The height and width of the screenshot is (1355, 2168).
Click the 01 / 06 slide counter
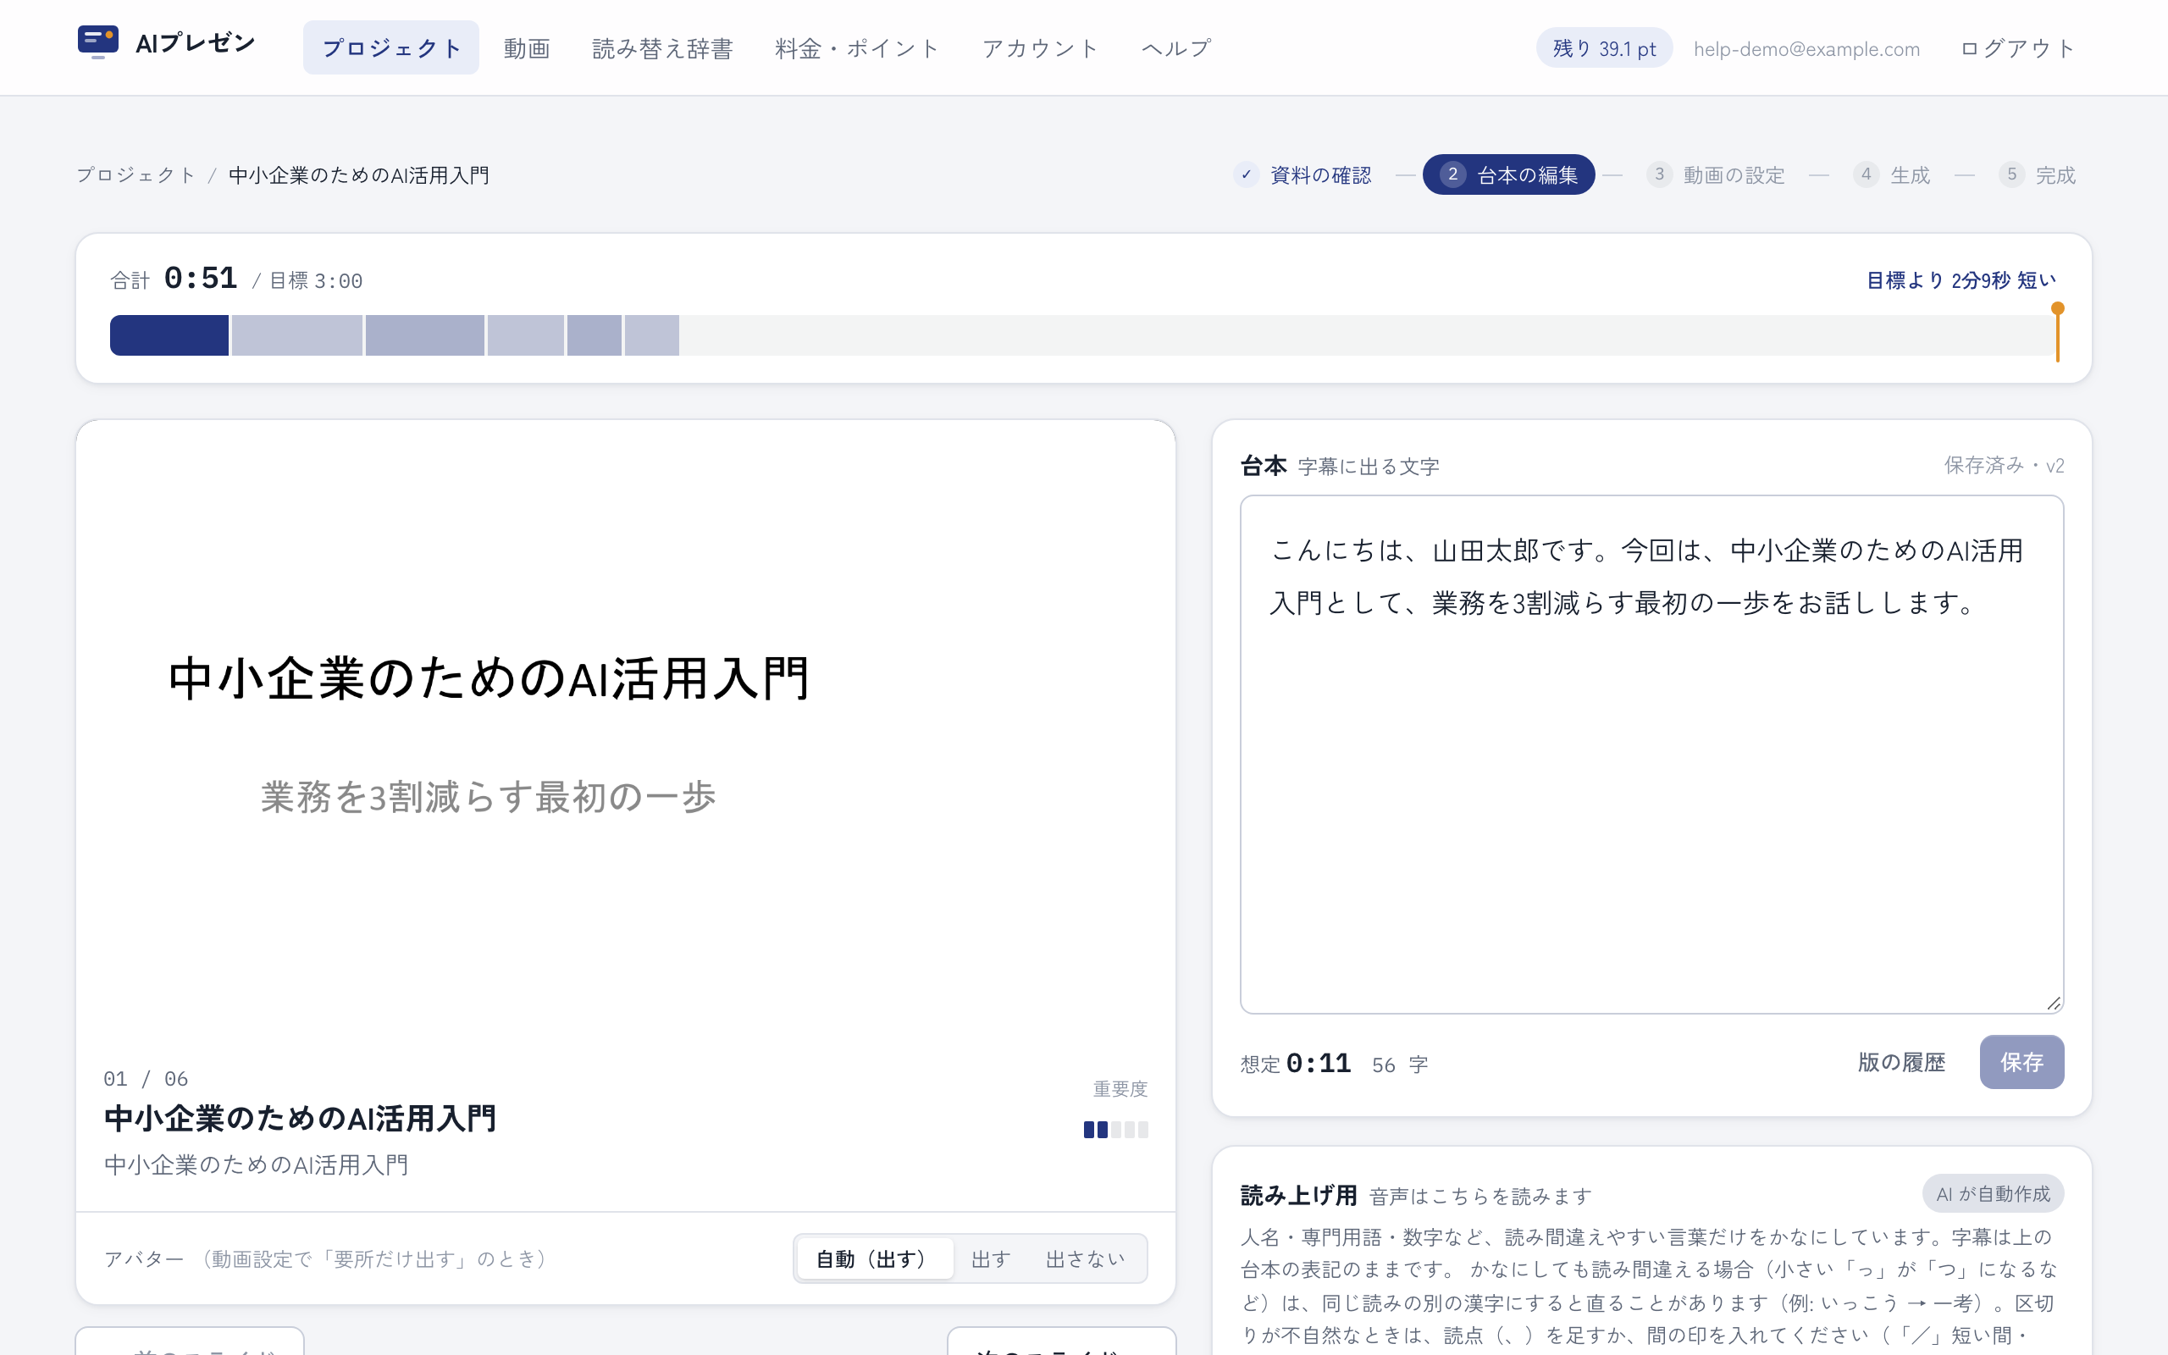point(145,1078)
